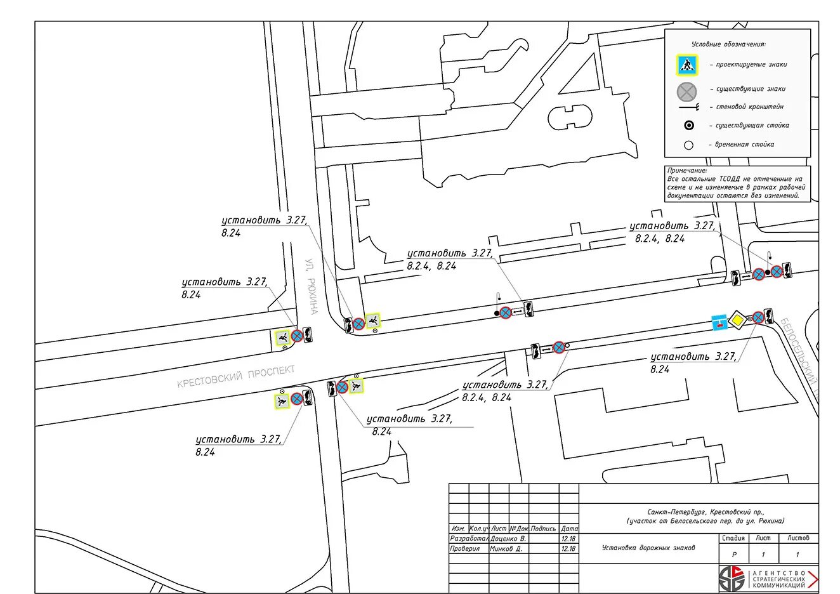Select the no-stopping sign at the northeast intersection corner

358,324
